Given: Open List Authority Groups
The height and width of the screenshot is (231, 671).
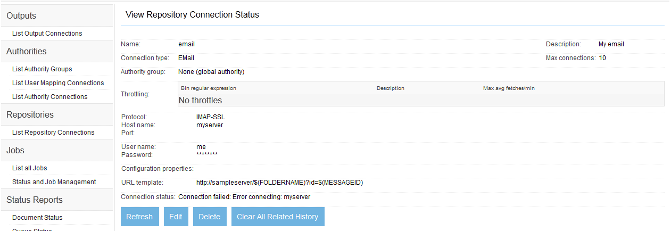Looking at the screenshot, I should (x=42, y=69).
